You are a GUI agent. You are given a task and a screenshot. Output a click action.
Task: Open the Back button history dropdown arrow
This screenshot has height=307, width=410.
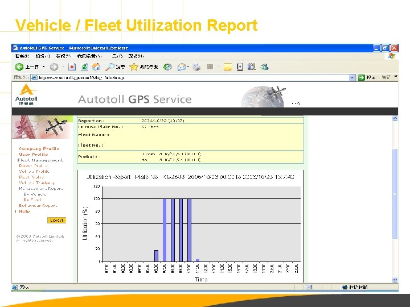[44, 67]
